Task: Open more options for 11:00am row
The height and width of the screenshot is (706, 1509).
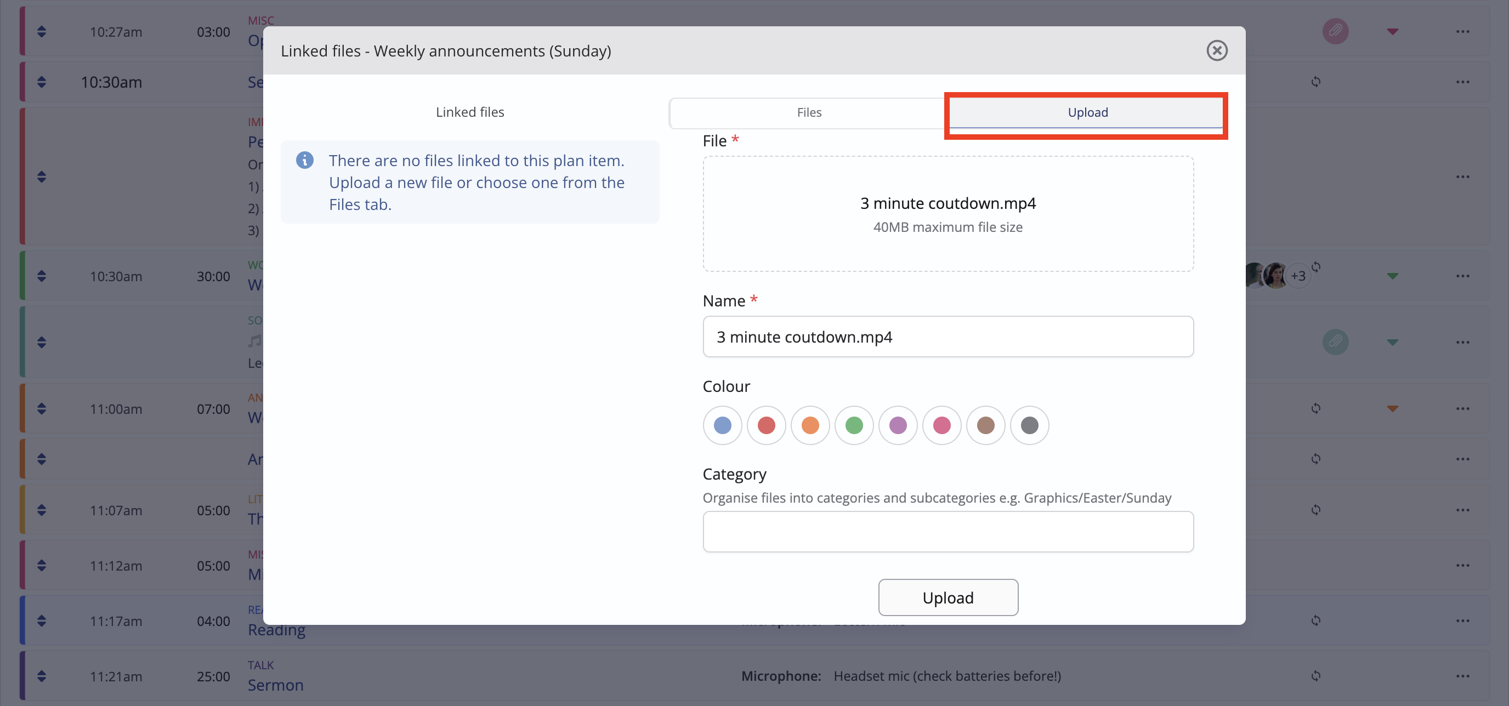Action: point(1462,408)
